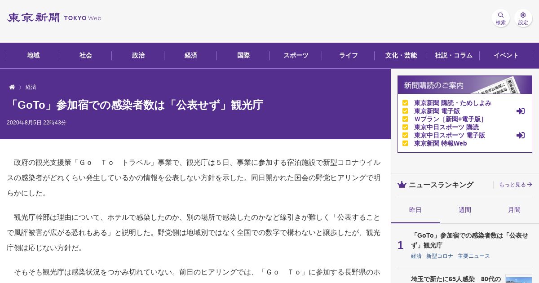The image size is (539, 283).
Task: Click the home icon in breadcrumb
Action: click(12, 87)
